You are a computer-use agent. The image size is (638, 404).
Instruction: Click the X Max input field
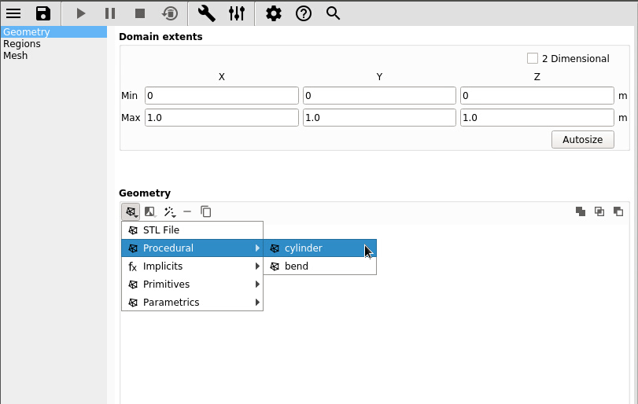tap(221, 118)
